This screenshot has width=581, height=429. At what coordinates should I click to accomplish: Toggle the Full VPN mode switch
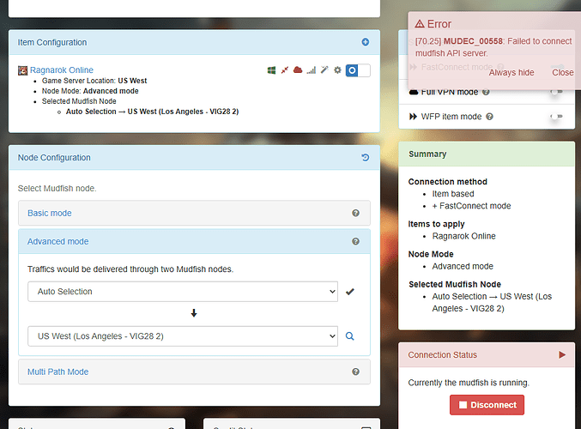[557, 92]
